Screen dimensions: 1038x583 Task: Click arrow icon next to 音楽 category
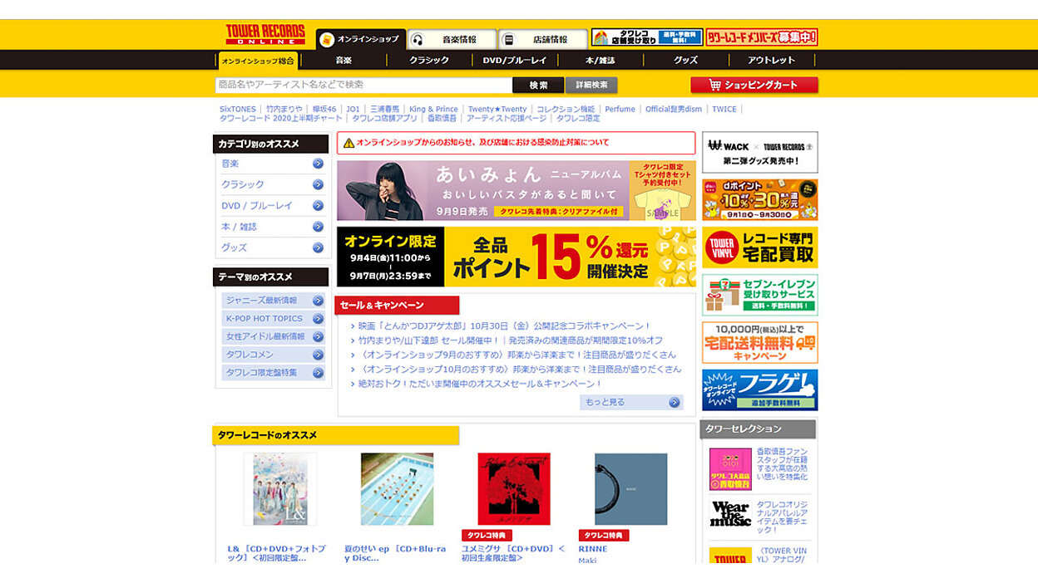[x=318, y=164]
